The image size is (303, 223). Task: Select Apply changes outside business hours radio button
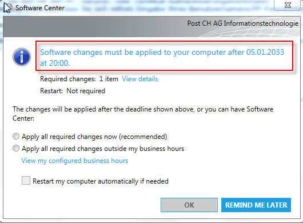[x=16, y=149]
